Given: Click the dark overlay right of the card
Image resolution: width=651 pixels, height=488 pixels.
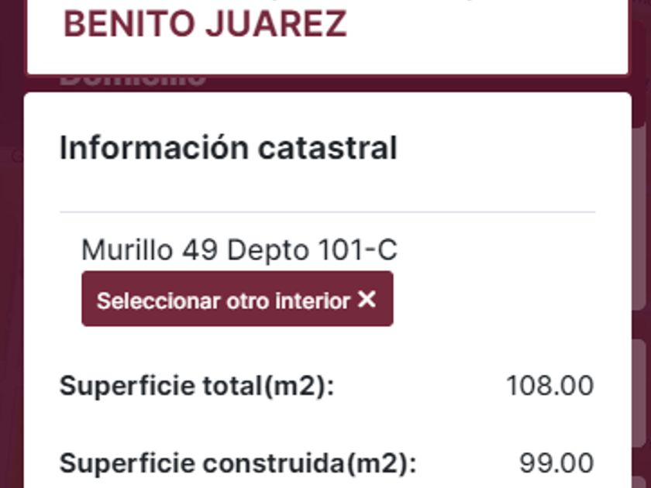Looking at the screenshot, I should click(641, 232).
